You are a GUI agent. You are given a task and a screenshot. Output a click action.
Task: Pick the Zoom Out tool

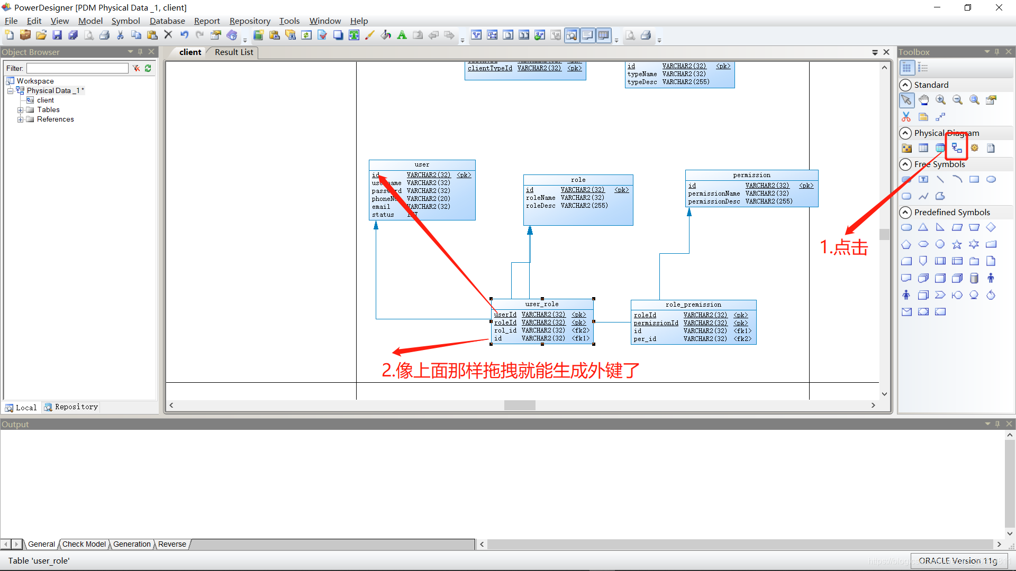pos(957,100)
